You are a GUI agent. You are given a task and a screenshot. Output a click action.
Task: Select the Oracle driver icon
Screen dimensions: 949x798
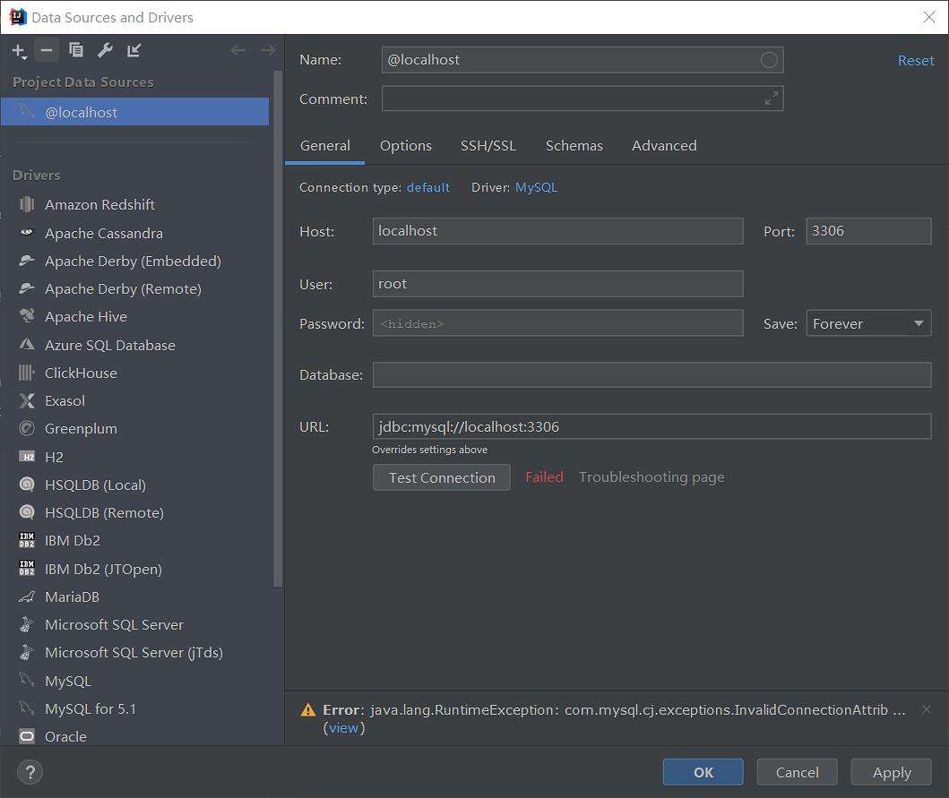tap(27, 736)
